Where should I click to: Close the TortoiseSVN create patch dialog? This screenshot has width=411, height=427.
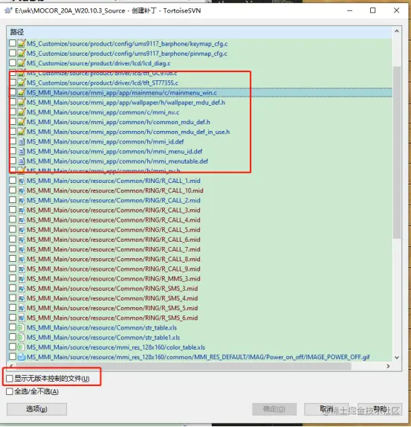click(x=396, y=10)
